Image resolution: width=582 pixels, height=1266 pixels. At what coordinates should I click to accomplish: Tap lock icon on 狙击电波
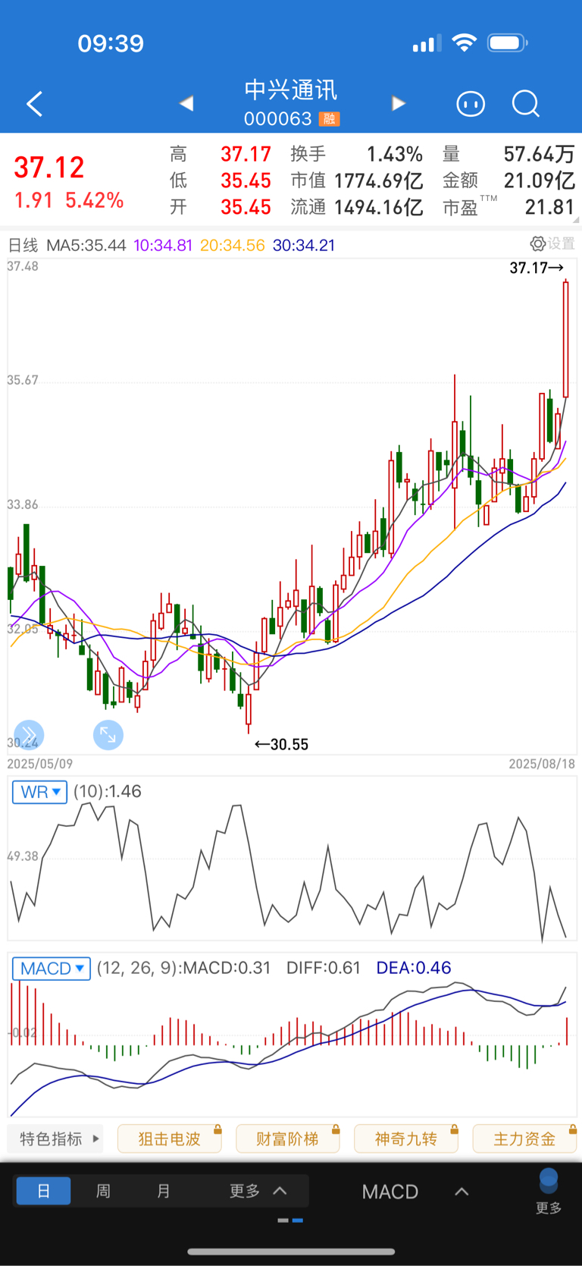[217, 1129]
